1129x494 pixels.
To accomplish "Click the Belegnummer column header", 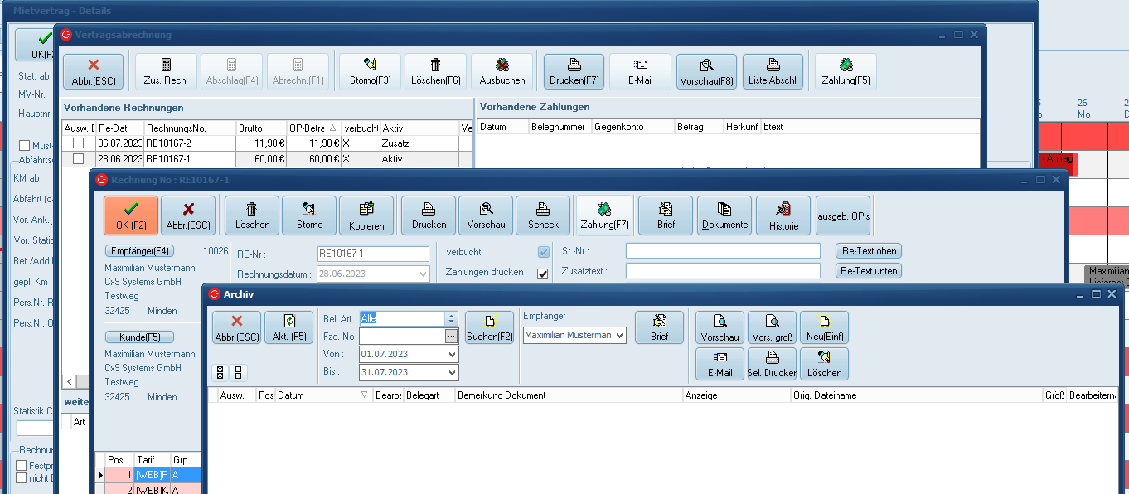I will coord(560,127).
